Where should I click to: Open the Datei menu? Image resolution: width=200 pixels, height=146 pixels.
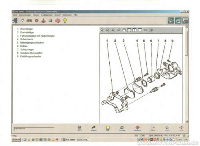click(15, 15)
